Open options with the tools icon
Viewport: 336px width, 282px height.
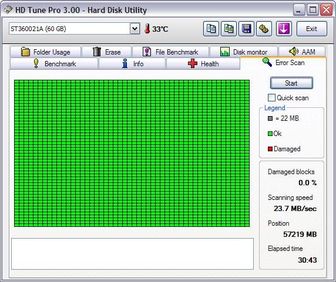264,29
